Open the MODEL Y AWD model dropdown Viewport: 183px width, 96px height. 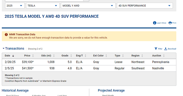point(88,6)
